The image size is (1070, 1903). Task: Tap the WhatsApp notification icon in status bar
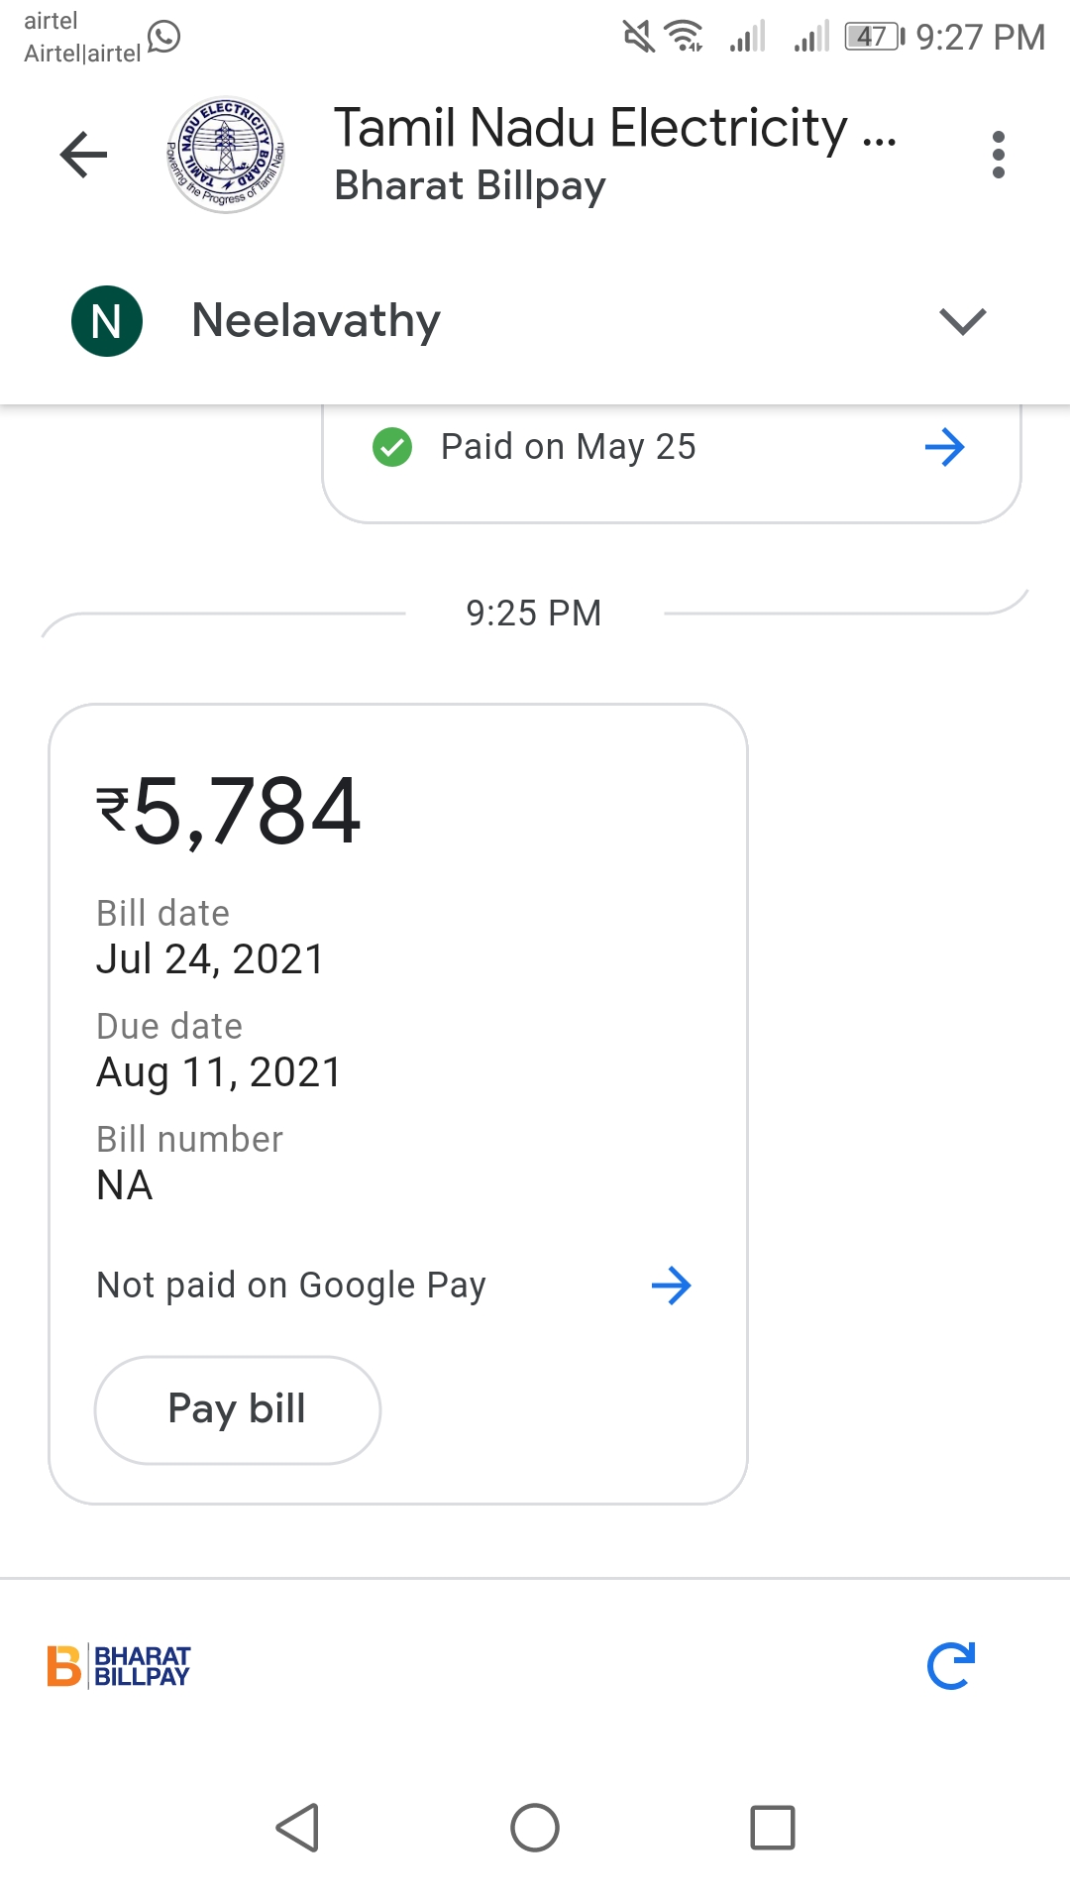click(164, 37)
